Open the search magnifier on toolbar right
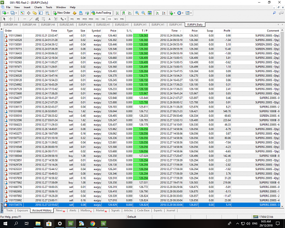Screen dimensions: 285x228 point(275,13)
